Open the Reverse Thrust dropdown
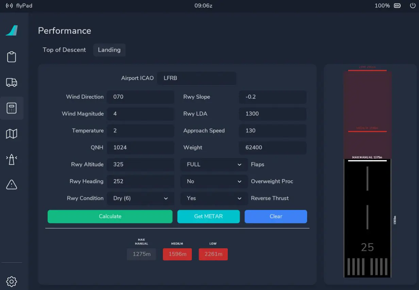Screen dimensions: 419x290 pos(214,198)
